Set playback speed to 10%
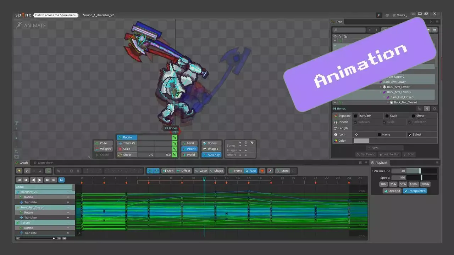 pyautogui.click(x=383, y=184)
